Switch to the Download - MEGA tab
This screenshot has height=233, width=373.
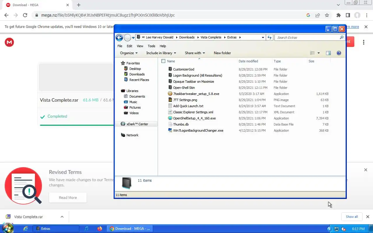click(x=37, y=5)
